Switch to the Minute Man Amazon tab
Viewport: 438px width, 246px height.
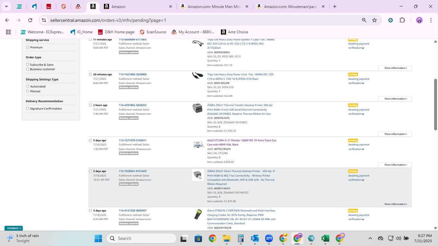click(214, 6)
